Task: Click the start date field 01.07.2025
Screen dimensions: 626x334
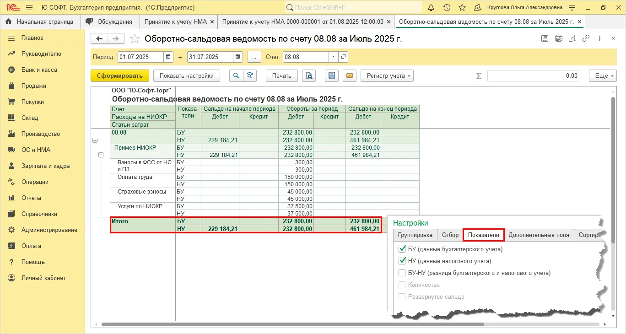Action: pos(140,57)
